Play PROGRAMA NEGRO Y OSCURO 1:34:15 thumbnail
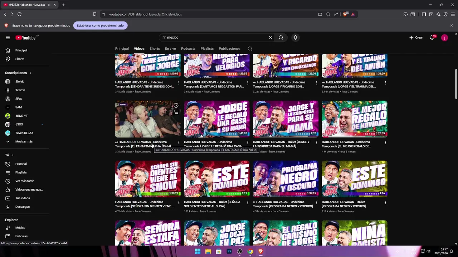 286,179
